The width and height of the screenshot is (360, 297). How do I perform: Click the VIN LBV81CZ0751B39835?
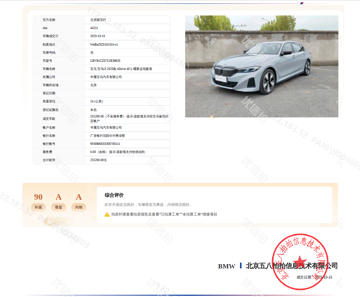tap(105, 61)
